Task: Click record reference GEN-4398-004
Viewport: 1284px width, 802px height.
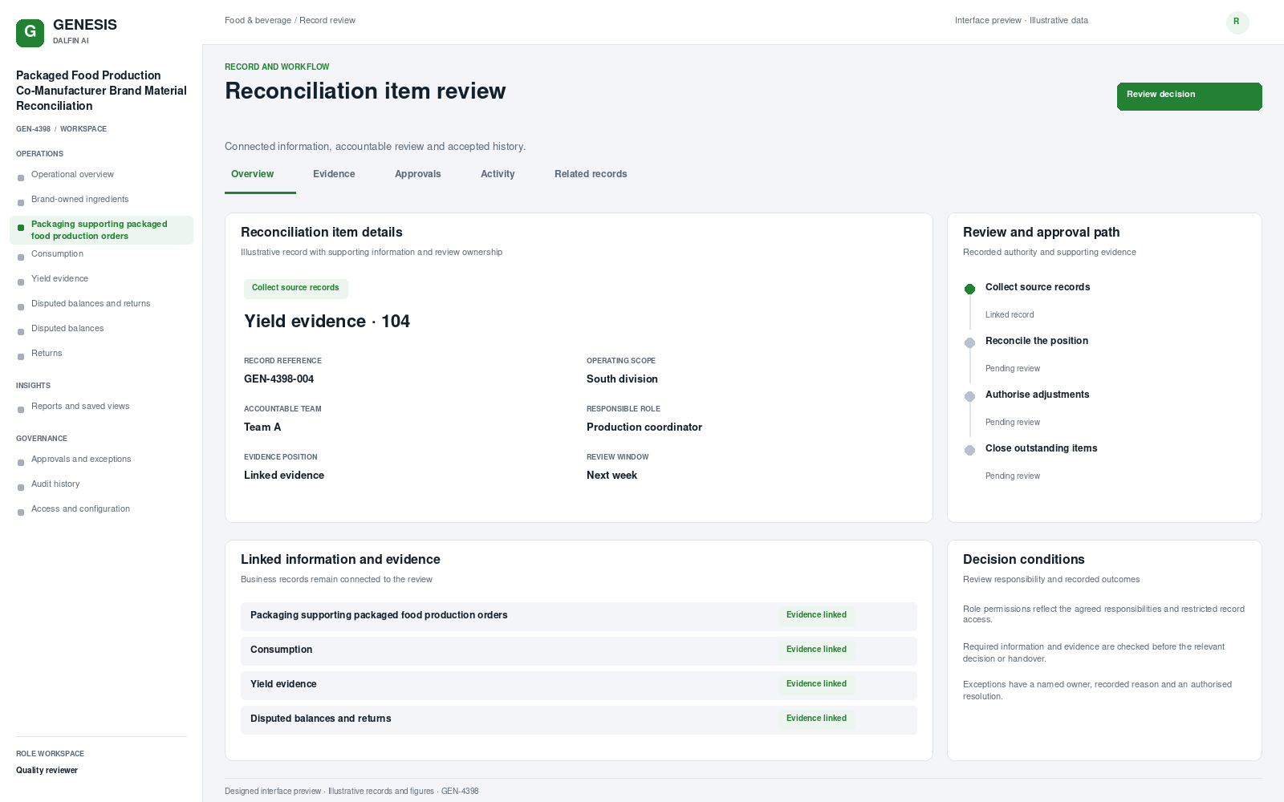Action: tap(278, 379)
